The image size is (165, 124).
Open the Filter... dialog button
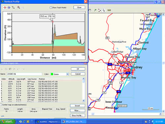(x=78, y=110)
